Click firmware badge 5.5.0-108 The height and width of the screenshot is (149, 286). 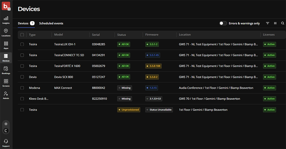153,66
